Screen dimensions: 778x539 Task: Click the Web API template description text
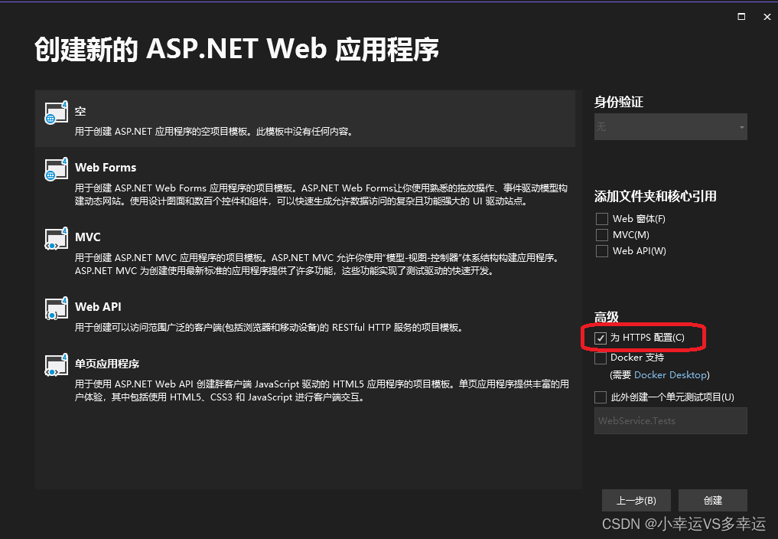[x=269, y=328]
